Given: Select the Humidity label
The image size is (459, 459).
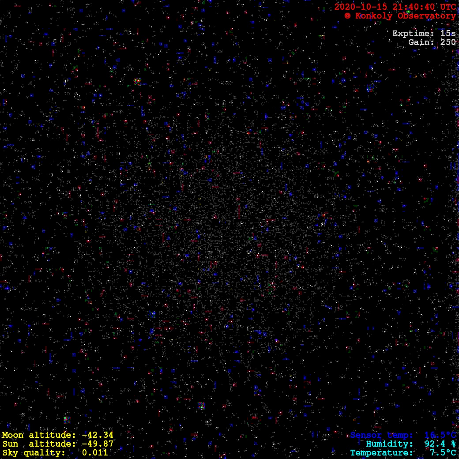Looking at the screenshot, I should tap(389, 444).
